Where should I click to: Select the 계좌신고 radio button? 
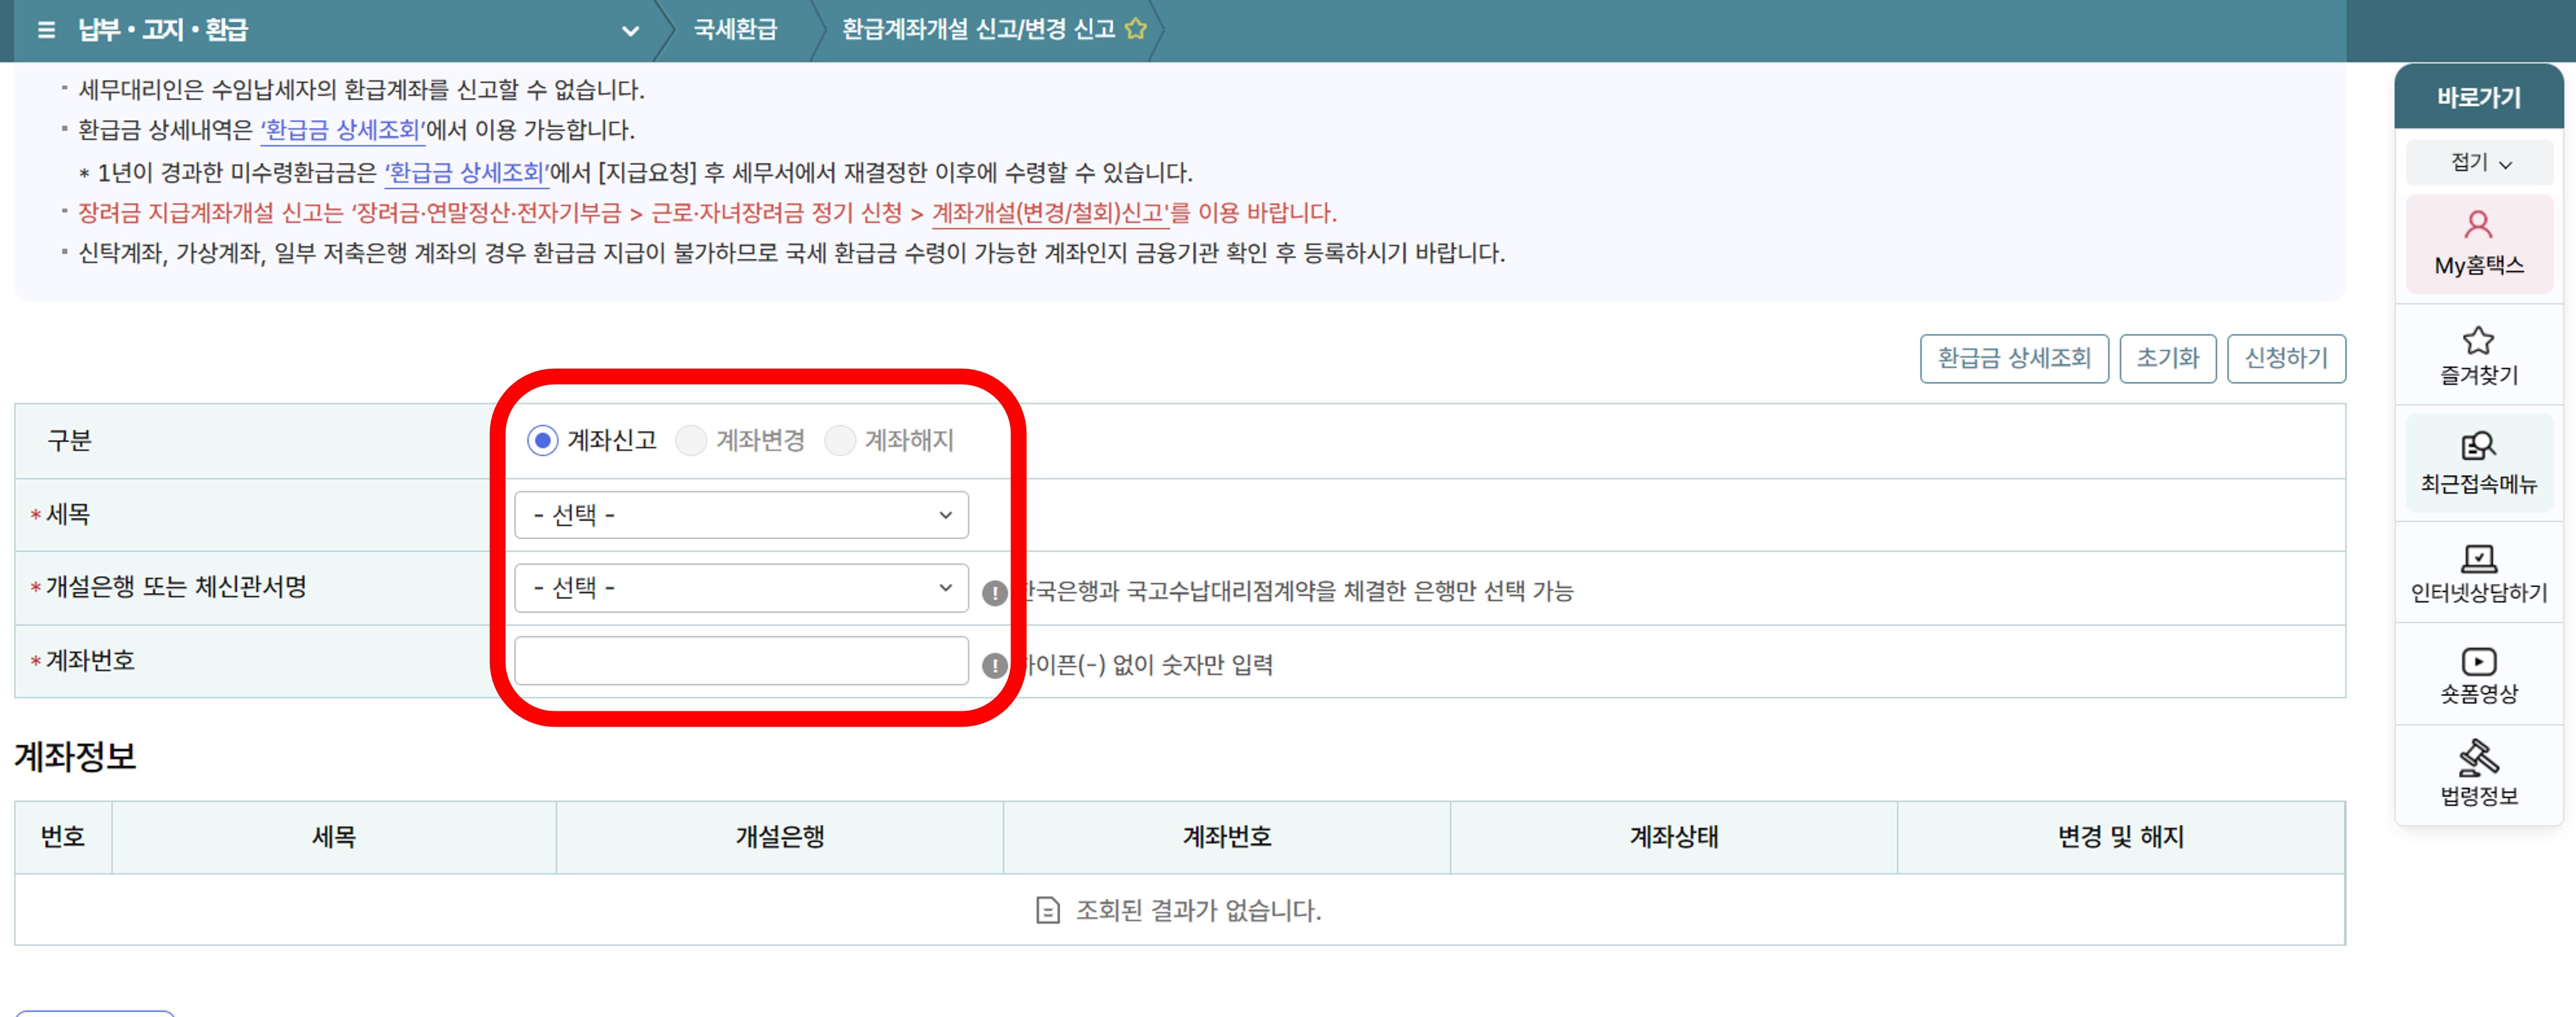(543, 440)
